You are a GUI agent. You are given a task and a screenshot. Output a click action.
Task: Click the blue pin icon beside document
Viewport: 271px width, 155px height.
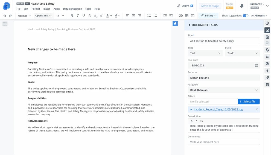click(x=175, y=24)
